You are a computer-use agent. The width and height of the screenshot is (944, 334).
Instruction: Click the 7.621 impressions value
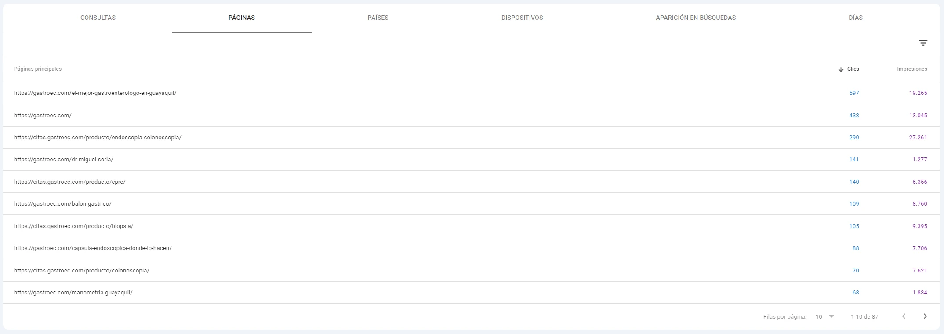click(920, 271)
